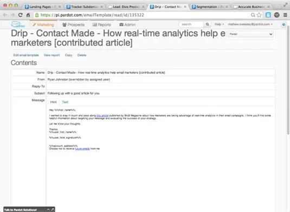Click the blue square extension icon

click(268, 15)
